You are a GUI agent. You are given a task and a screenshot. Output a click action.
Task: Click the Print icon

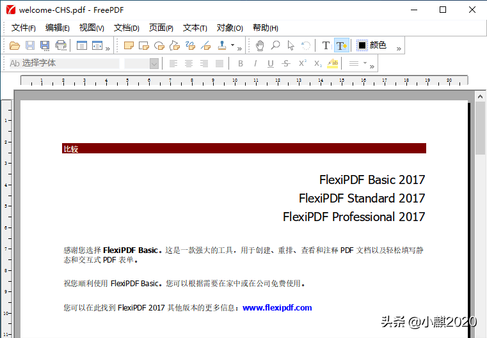point(61,45)
